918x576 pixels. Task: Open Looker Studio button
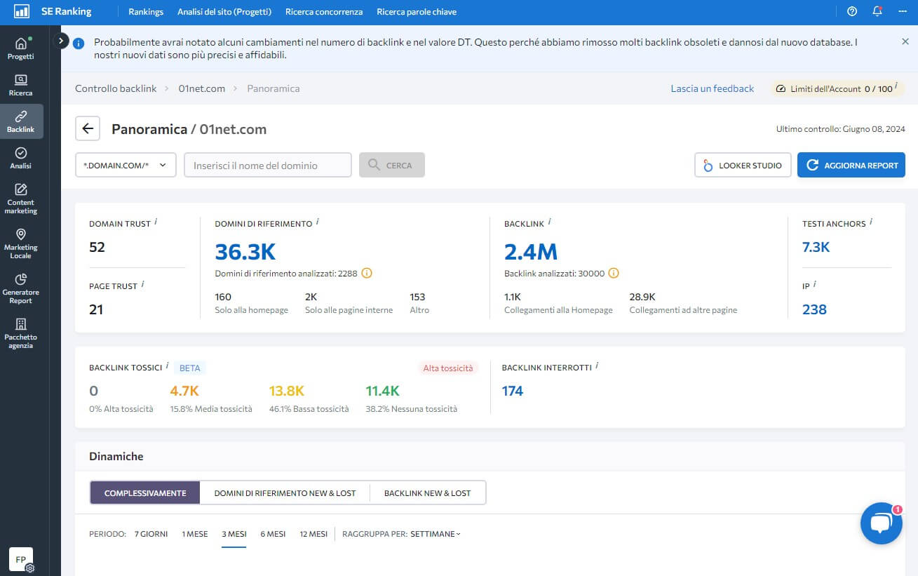click(x=743, y=165)
